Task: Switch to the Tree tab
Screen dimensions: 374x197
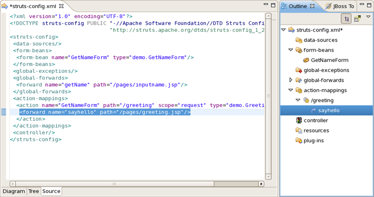Action: [33, 191]
